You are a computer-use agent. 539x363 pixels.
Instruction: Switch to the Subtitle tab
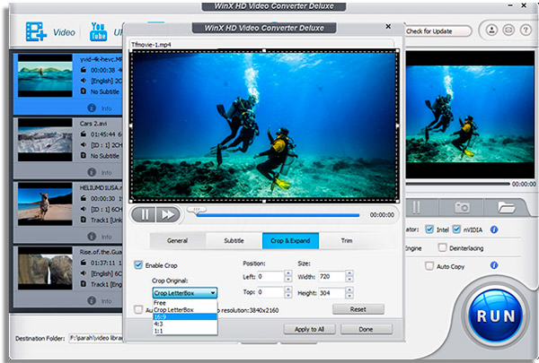click(234, 240)
